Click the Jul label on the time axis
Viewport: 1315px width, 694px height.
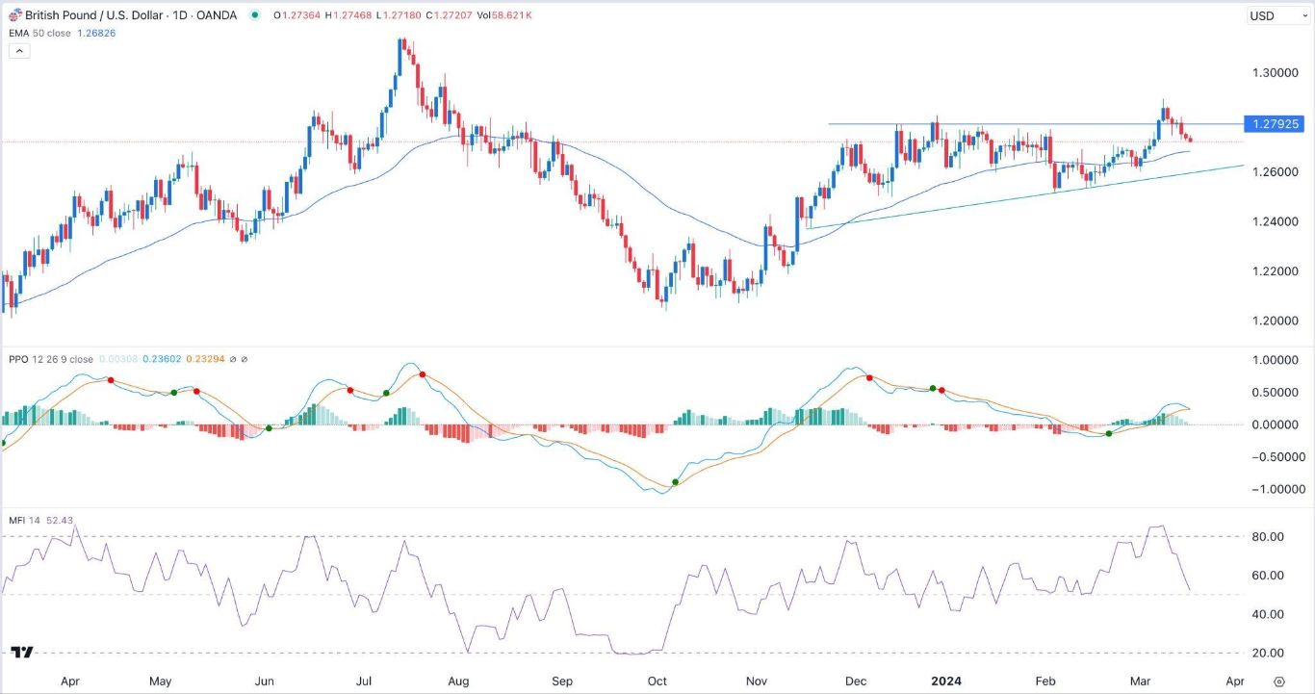(x=365, y=681)
